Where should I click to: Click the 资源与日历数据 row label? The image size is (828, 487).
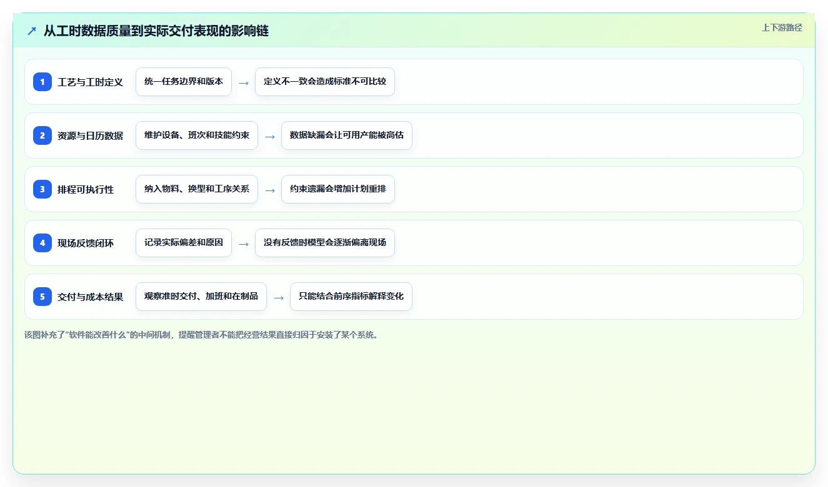(x=91, y=136)
